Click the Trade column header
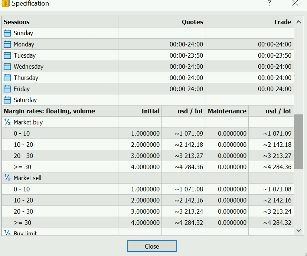The width and height of the screenshot is (307, 256). pos(249,22)
